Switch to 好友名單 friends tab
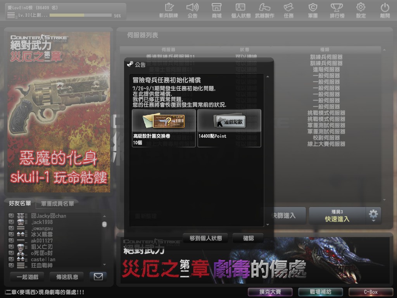Image resolution: width=397 pixels, height=298 pixels. [20, 203]
